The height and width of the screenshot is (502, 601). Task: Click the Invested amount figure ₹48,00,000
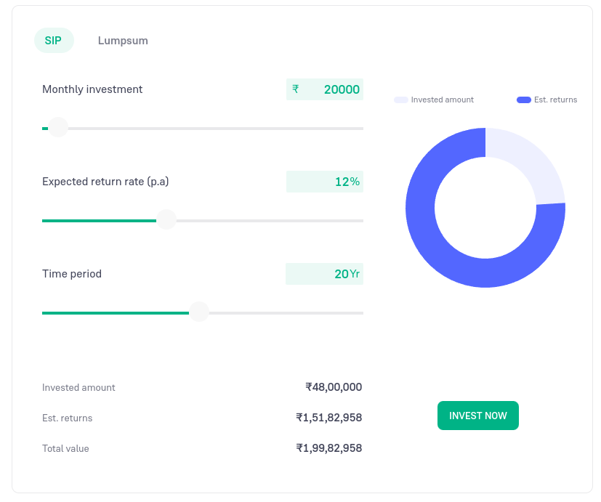(x=334, y=387)
